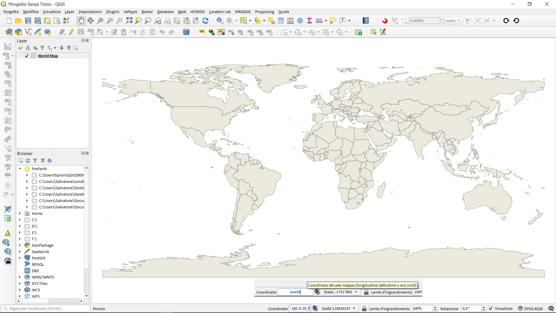Click the DB Manager database icon
This screenshot has height=313, width=556.
[x=186, y=32]
